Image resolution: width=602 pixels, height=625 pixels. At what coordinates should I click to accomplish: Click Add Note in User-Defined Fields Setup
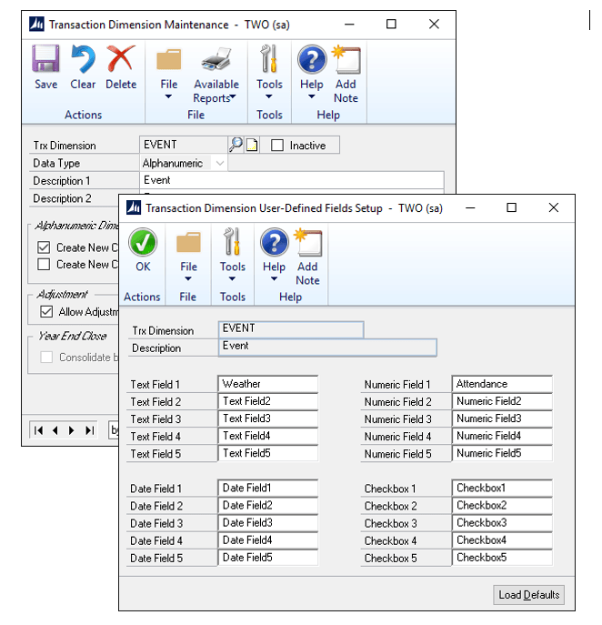(307, 244)
